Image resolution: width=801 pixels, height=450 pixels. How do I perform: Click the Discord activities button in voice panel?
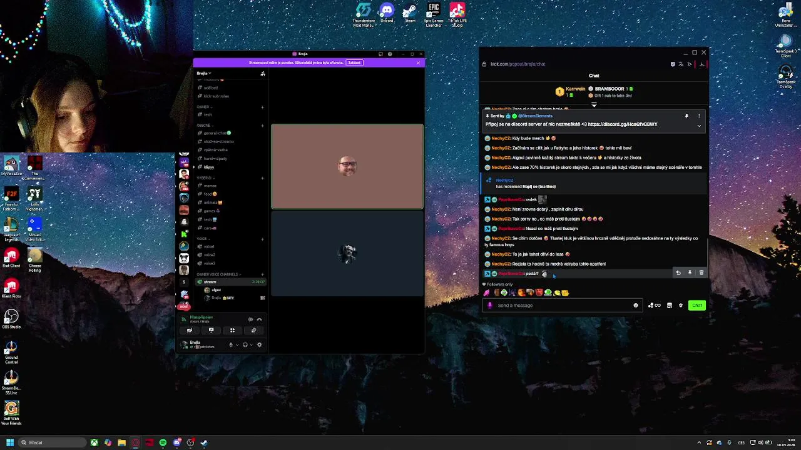pyautogui.click(x=232, y=330)
